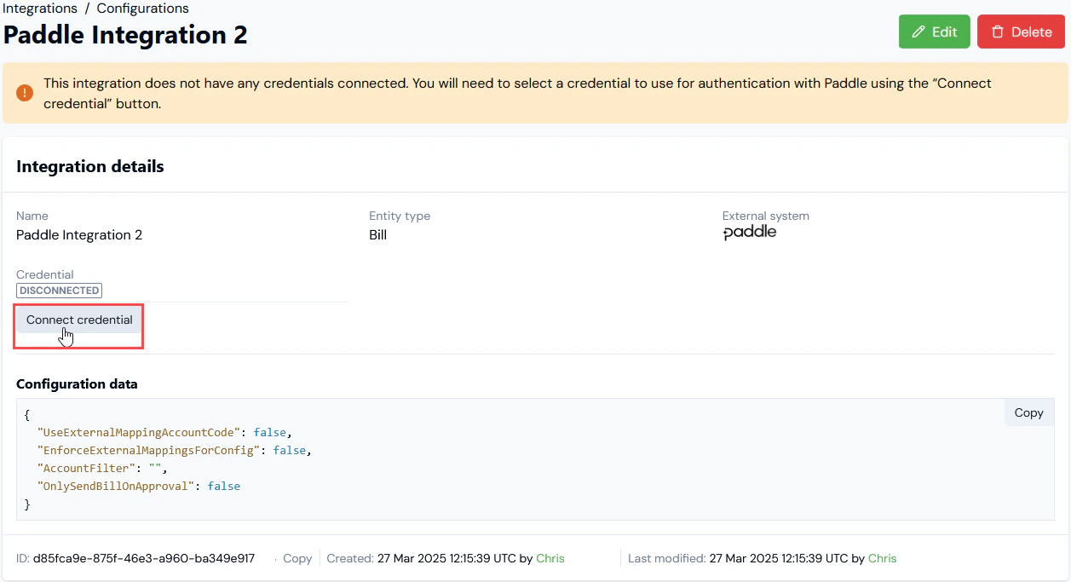Click the AccountFilter line in JSON
The image size is (1071, 582).
(102, 468)
